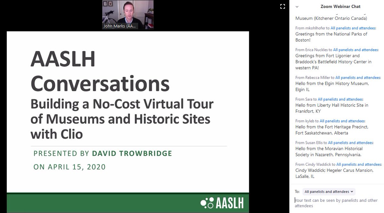Click recipient link in Susan Ellis' message
The width and height of the screenshot is (384, 213).
[x=351, y=143]
